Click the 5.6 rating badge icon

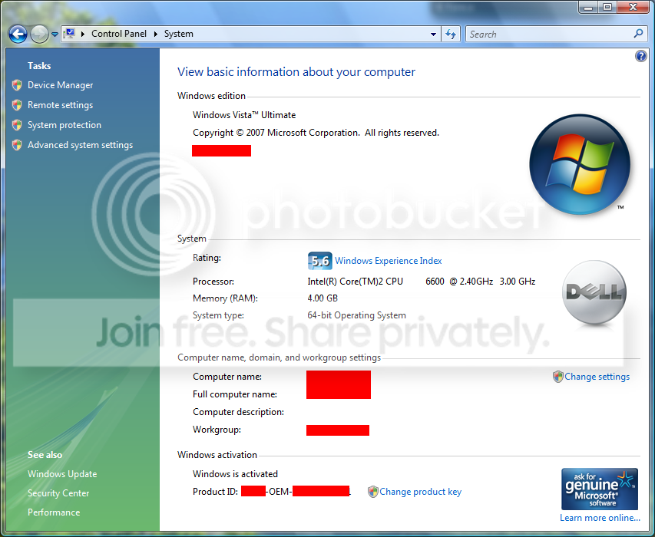pyautogui.click(x=320, y=261)
